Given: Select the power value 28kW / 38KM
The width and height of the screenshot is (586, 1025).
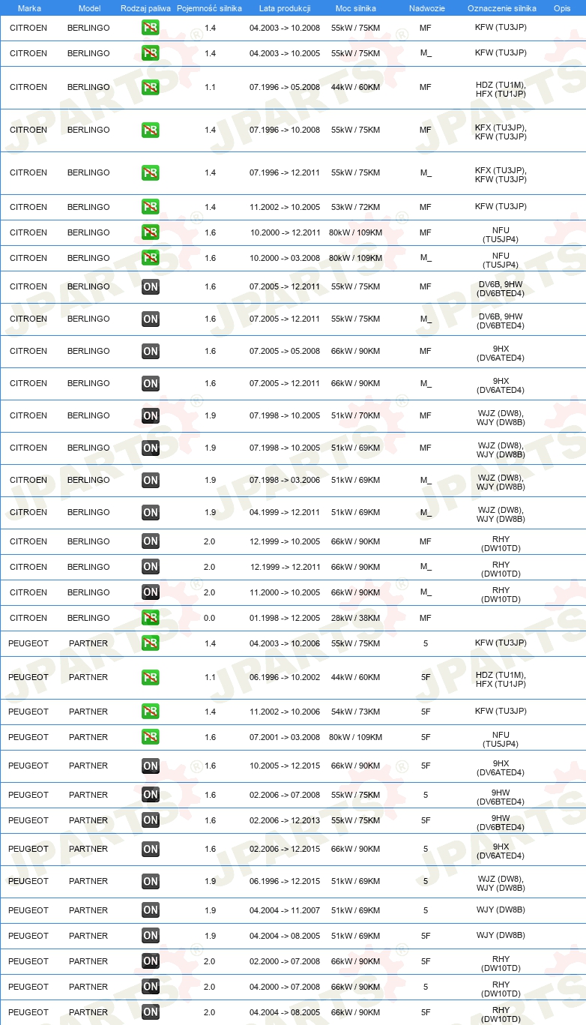Looking at the screenshot, I should [x=356, y=618].
